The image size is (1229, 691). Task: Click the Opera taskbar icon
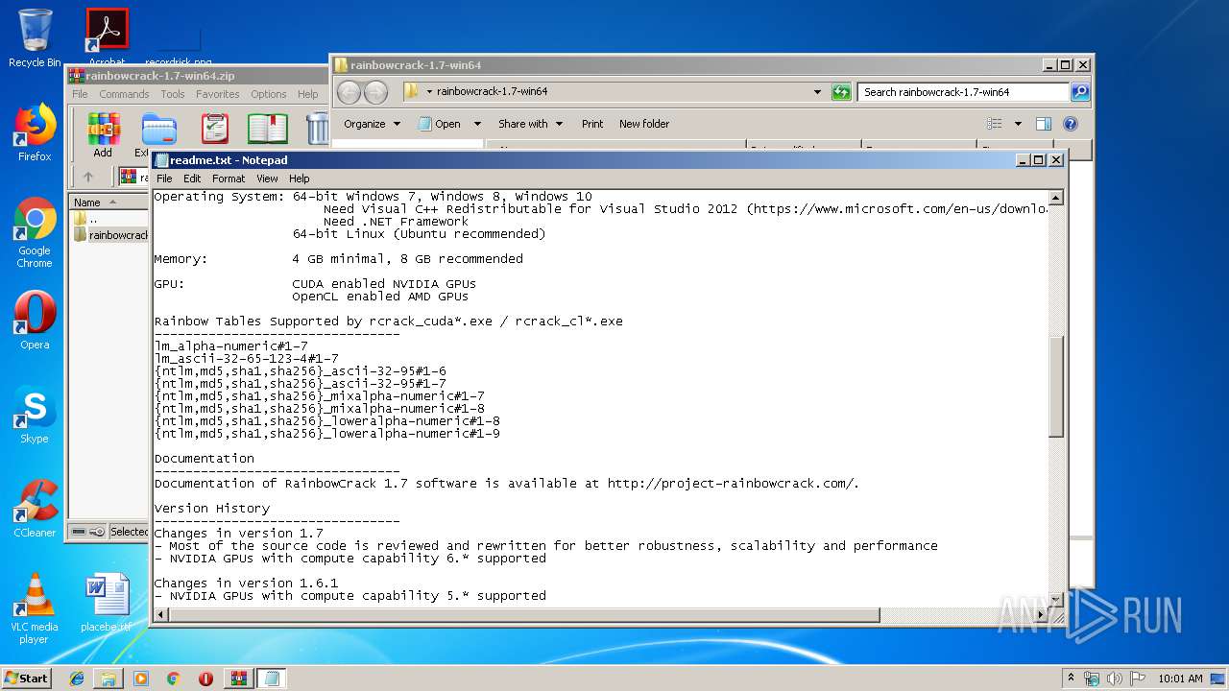[205, 679]
